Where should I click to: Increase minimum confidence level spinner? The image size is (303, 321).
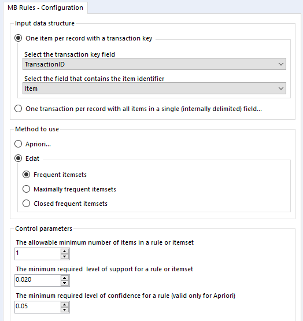pyautogui.click(x=65, y=304)
